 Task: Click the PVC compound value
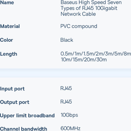(79, 26)
